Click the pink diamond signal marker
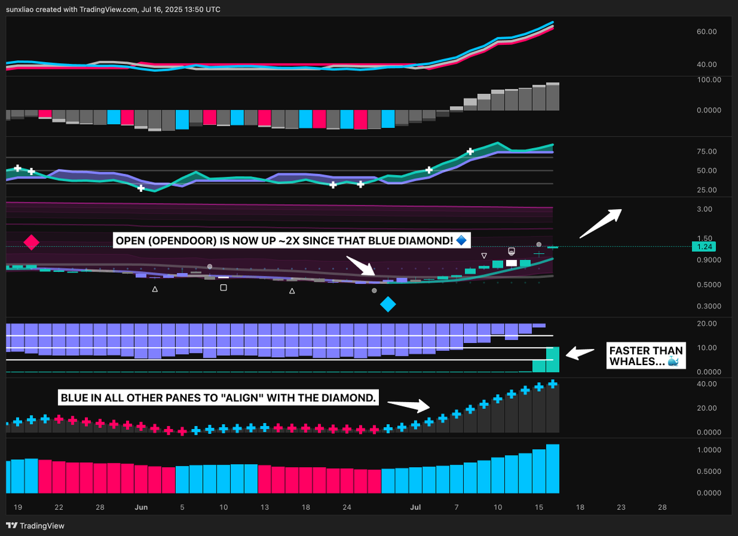738x536 pixels. click(x=31, y=242)
